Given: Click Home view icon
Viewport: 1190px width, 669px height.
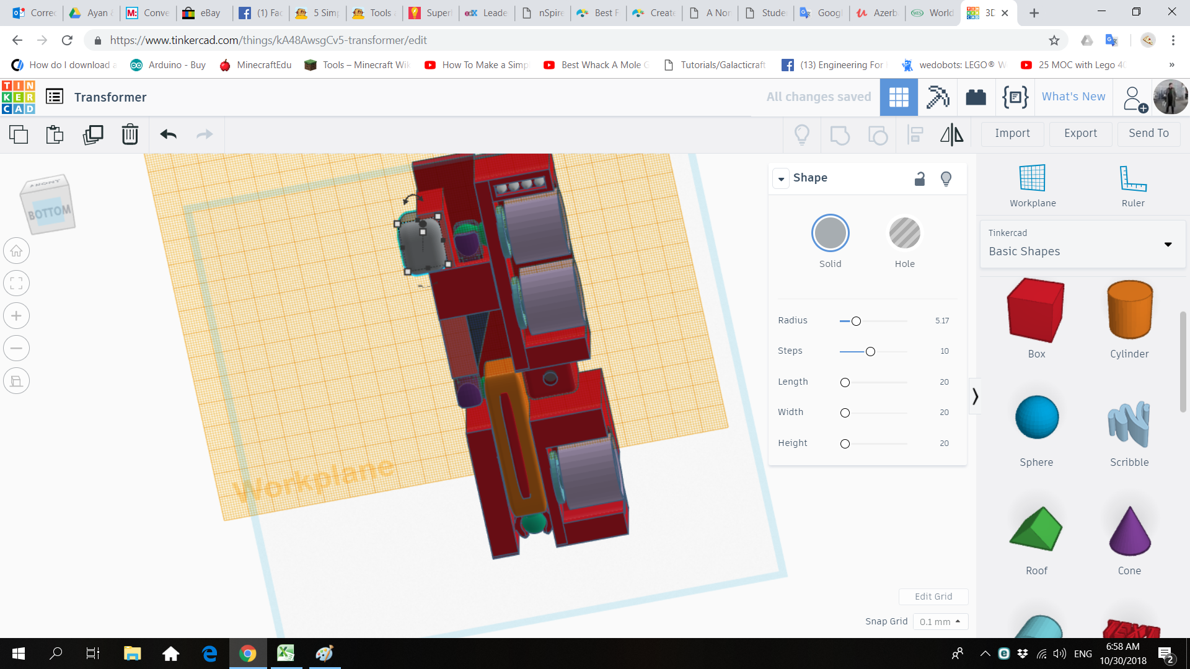Looking at the screenshot, I should tap(17, 251).
